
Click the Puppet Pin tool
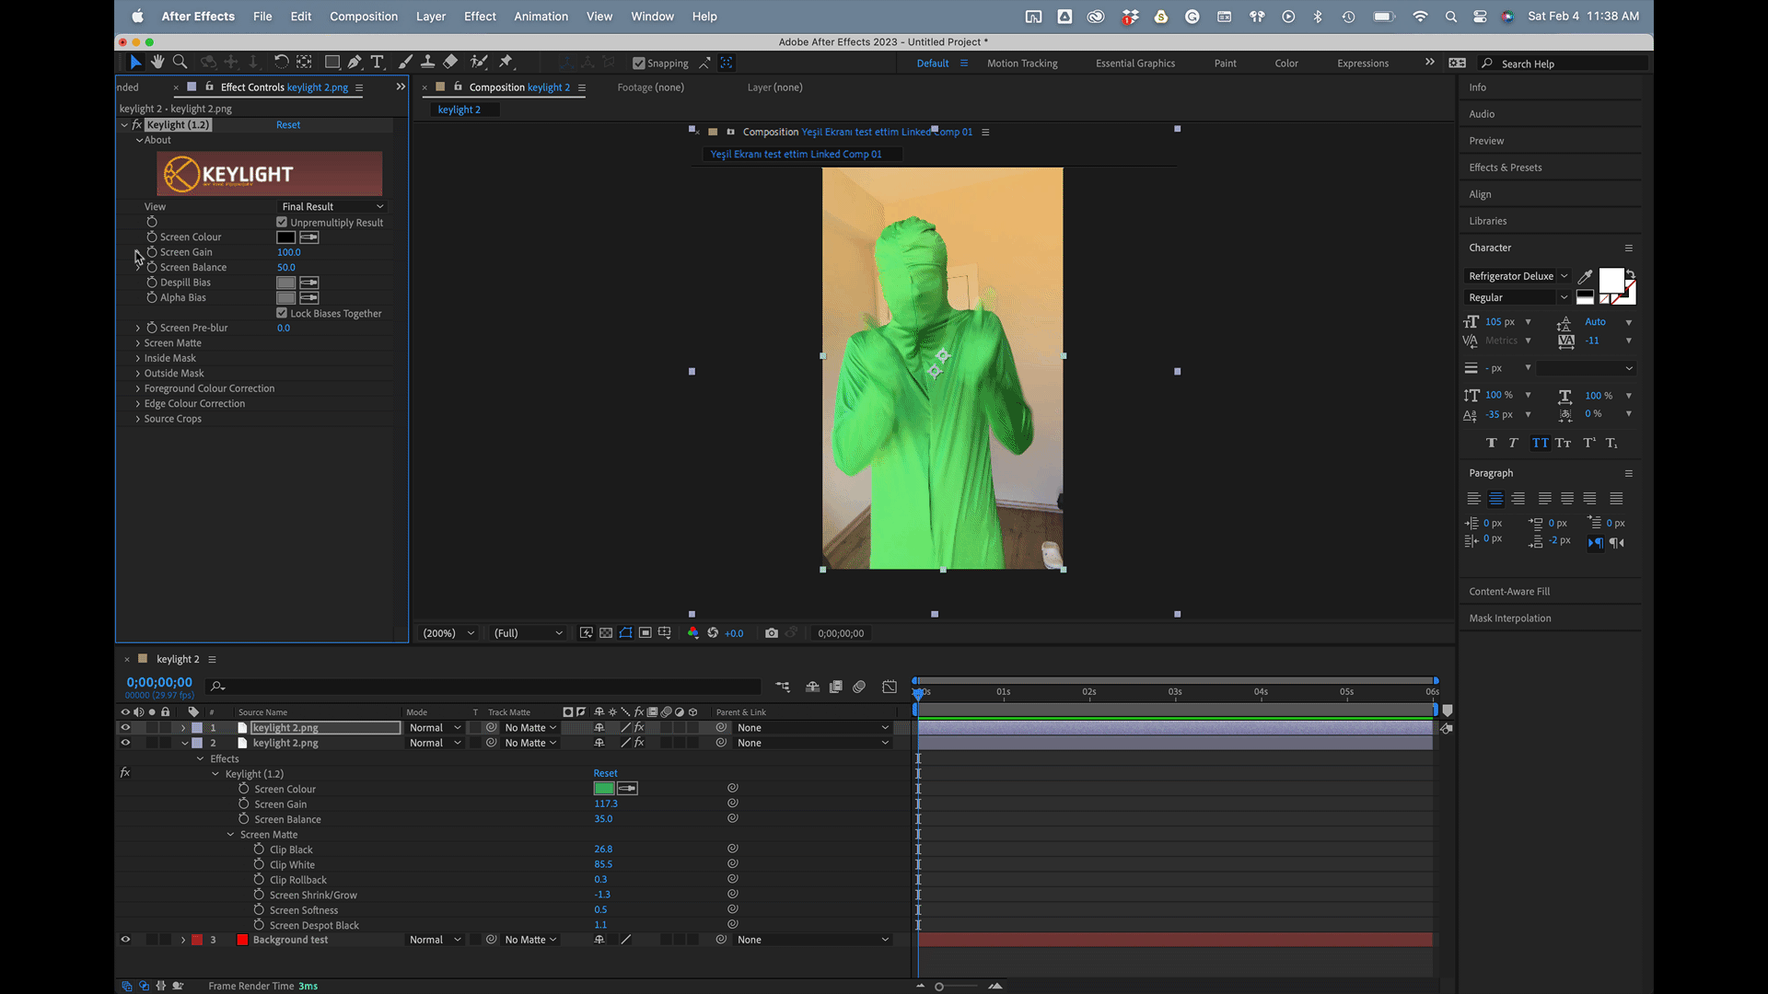click(x=506, y=62)
